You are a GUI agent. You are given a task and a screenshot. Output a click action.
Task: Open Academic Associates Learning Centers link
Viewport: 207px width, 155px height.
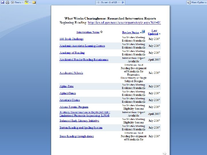click(x=82, y=46)
